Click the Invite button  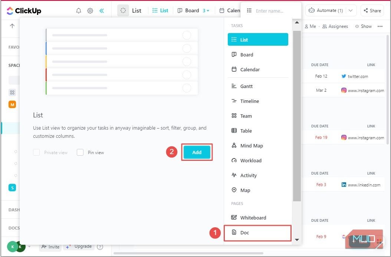50,247
